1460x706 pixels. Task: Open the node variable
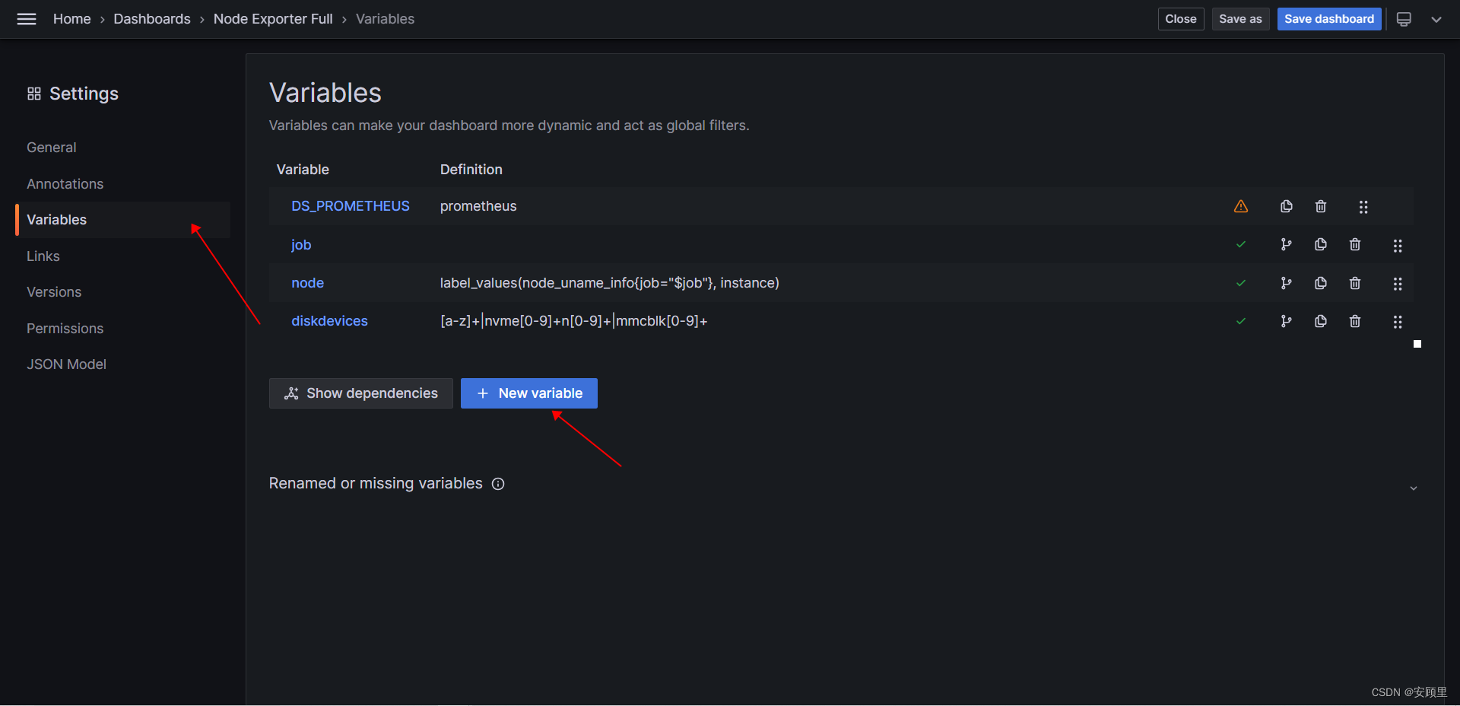point(308,283)
